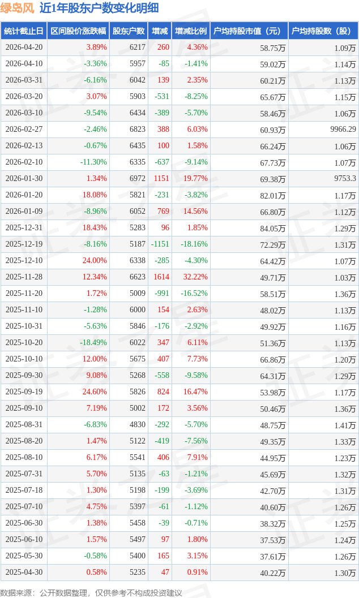359x598 pixels.
Task: Select the 2025-04-30 date cell
Action: 24,573
